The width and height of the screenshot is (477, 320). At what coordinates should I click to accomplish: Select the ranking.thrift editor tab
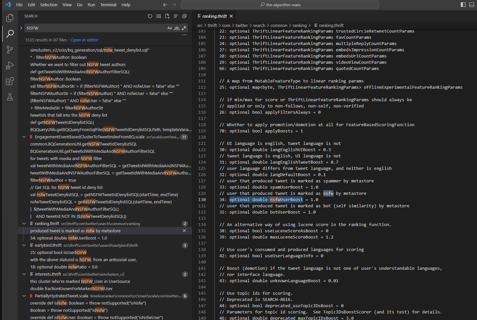pos(215,16)
